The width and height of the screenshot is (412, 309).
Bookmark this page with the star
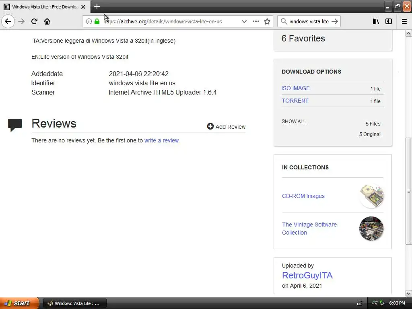tap(267, 21)
